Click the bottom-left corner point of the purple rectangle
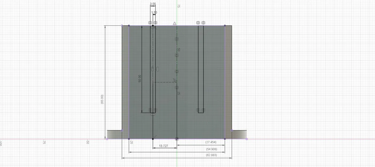 pos(129,139)
